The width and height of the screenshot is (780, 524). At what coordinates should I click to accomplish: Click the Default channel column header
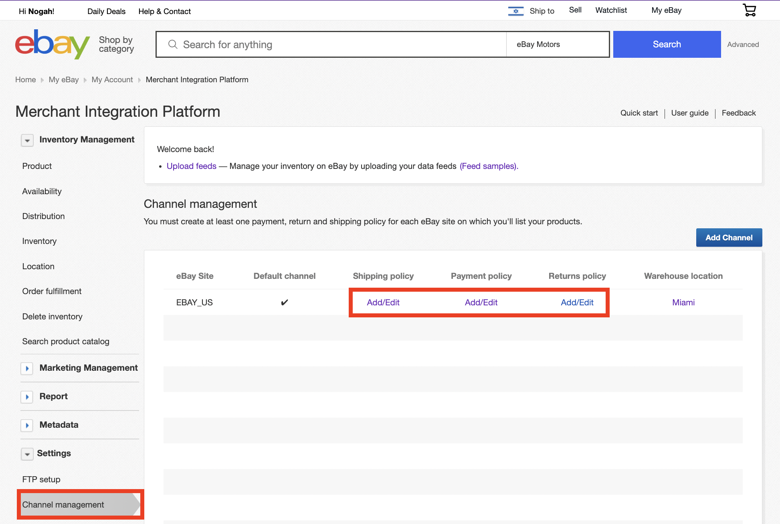285,276
